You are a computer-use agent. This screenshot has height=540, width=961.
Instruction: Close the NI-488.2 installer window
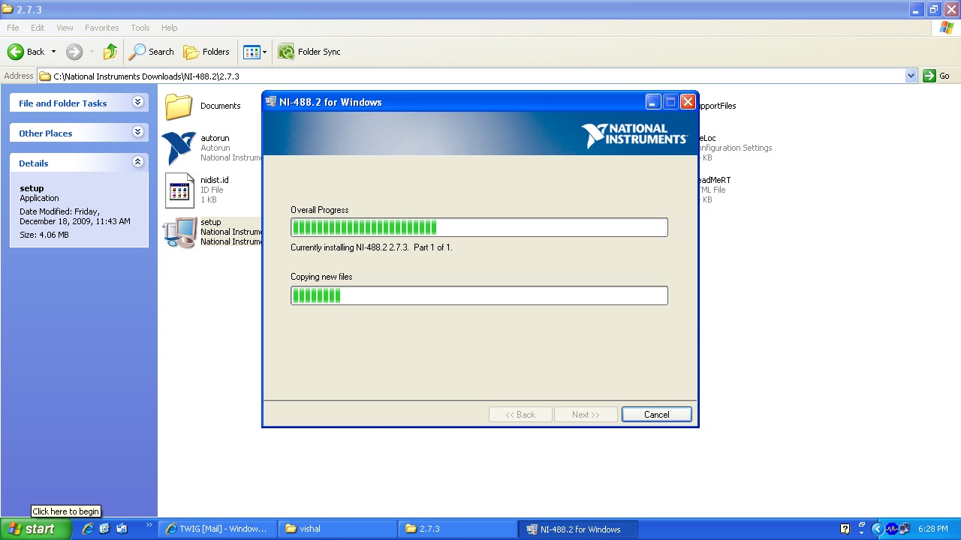pyautogui.click(x=688, y=102)
